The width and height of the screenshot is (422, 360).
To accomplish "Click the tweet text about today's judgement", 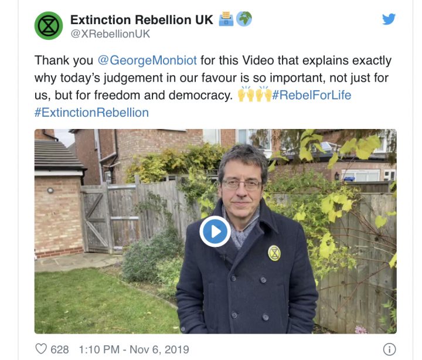I will click(213, 77).
